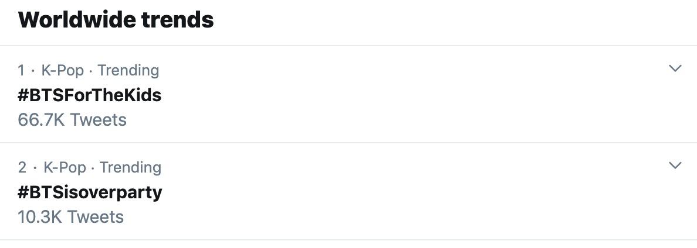Click Trending label above #BTSForTheKids

pos(128,71)
